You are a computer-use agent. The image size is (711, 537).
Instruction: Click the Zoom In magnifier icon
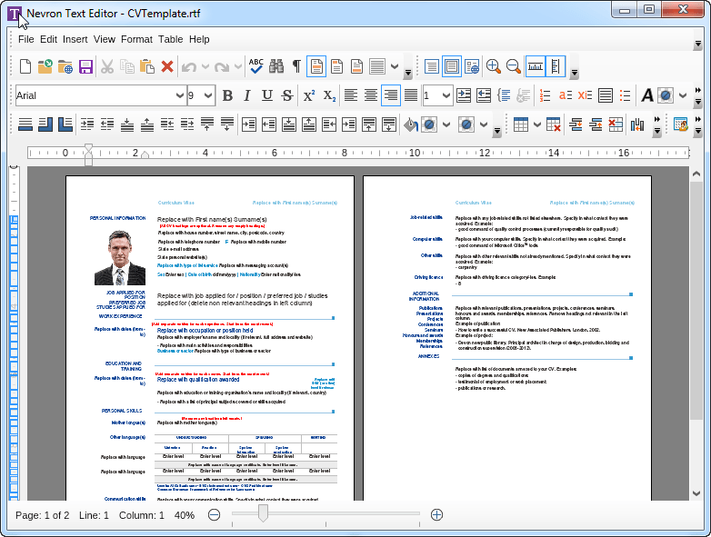coord(494,66)
